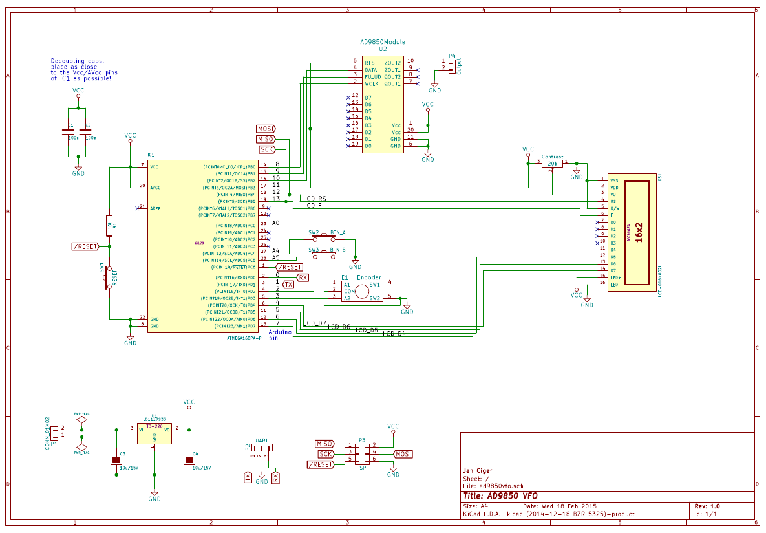Click the MOSI global label near IC1
The height and width of the screenshot is (533, 766).
point(266,129)
